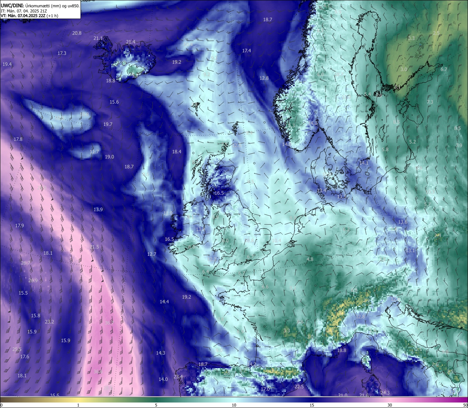Screen dimensions: 468x408
Task: Click the 'VT: Mán. 07.04.2025 22Z (+1 h)' line
Action: 29,16
